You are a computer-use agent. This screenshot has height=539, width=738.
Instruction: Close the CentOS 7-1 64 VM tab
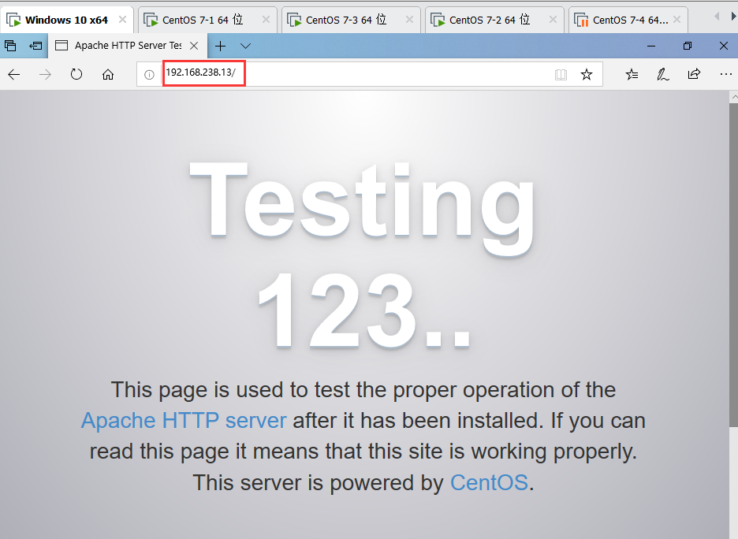pyautogui.click(x=266, y=19)
